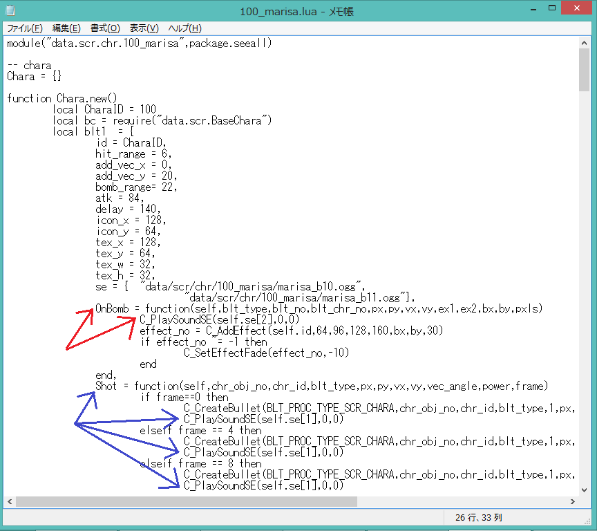Click the 'elseif frame == 4 then' line
This screenshot has height=531, width=597.
click(200, 430)
